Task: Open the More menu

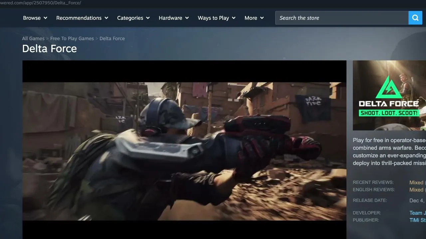Action: click(x=254, y=18)
